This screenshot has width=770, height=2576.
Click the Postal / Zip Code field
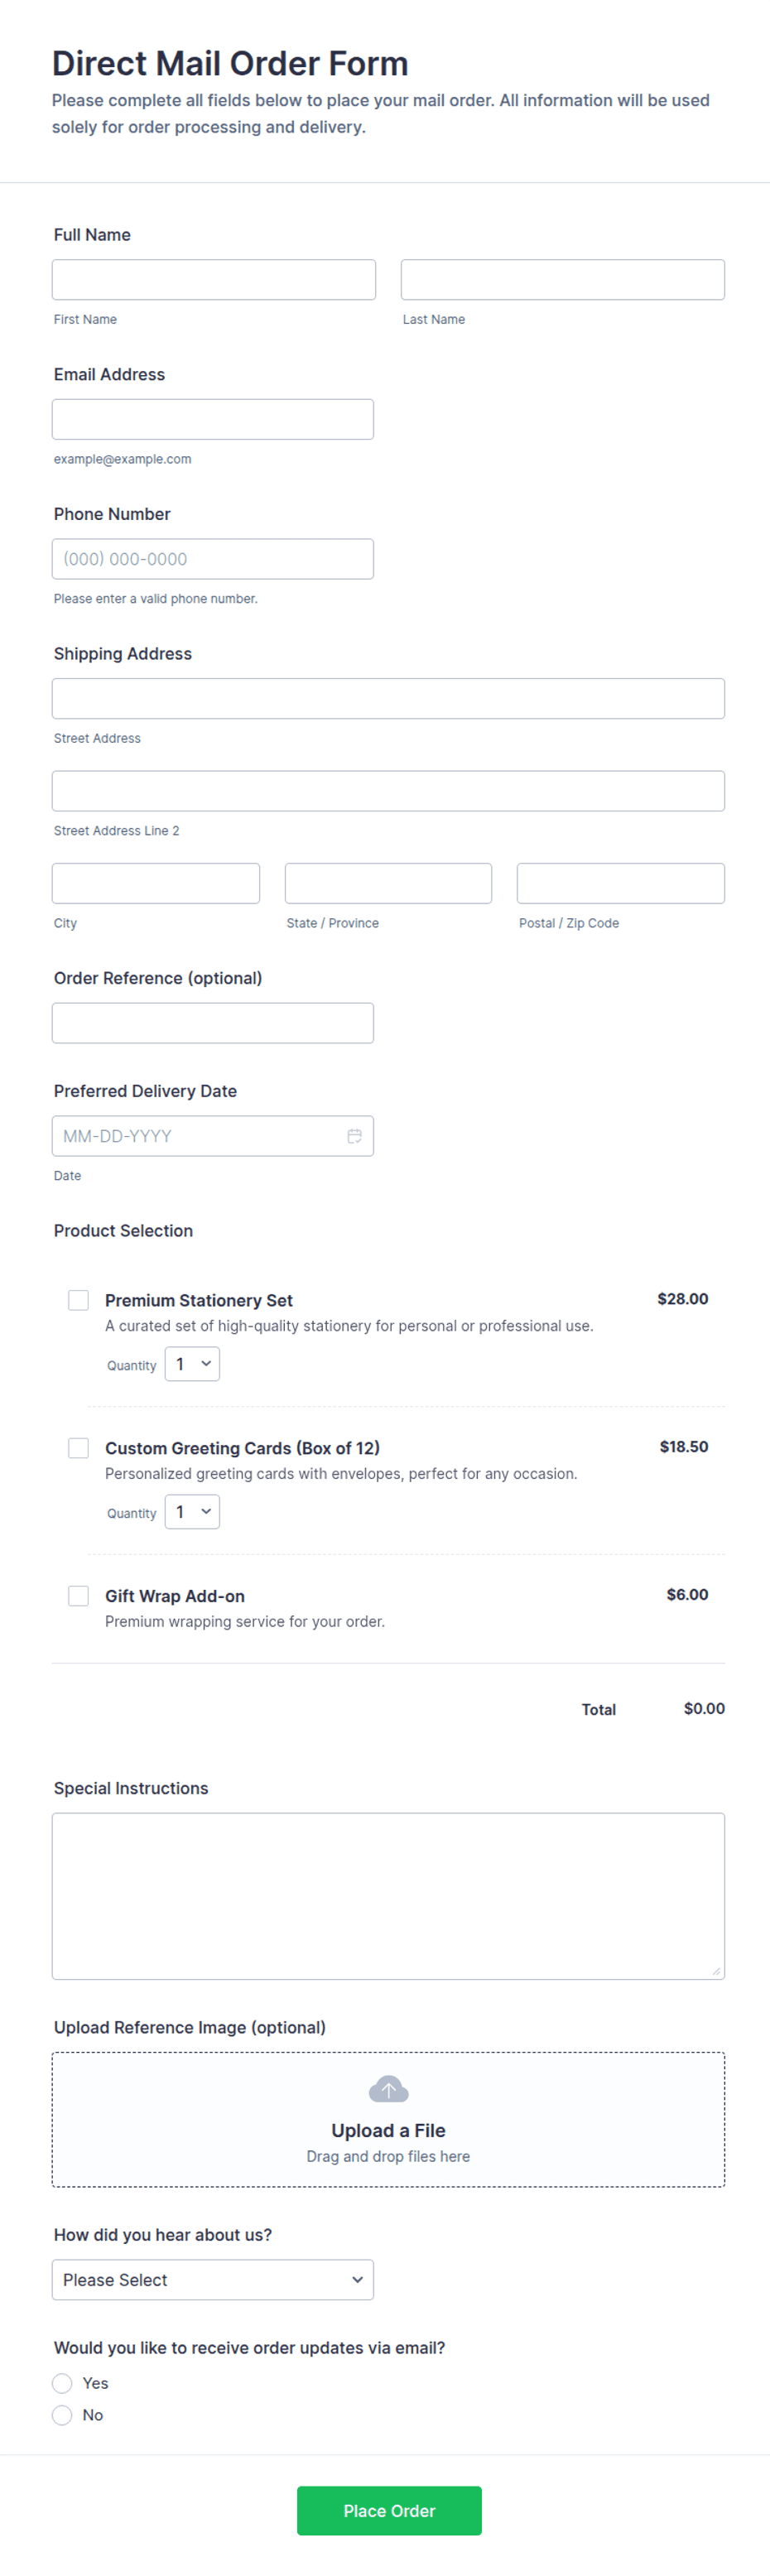pos(621,883)
